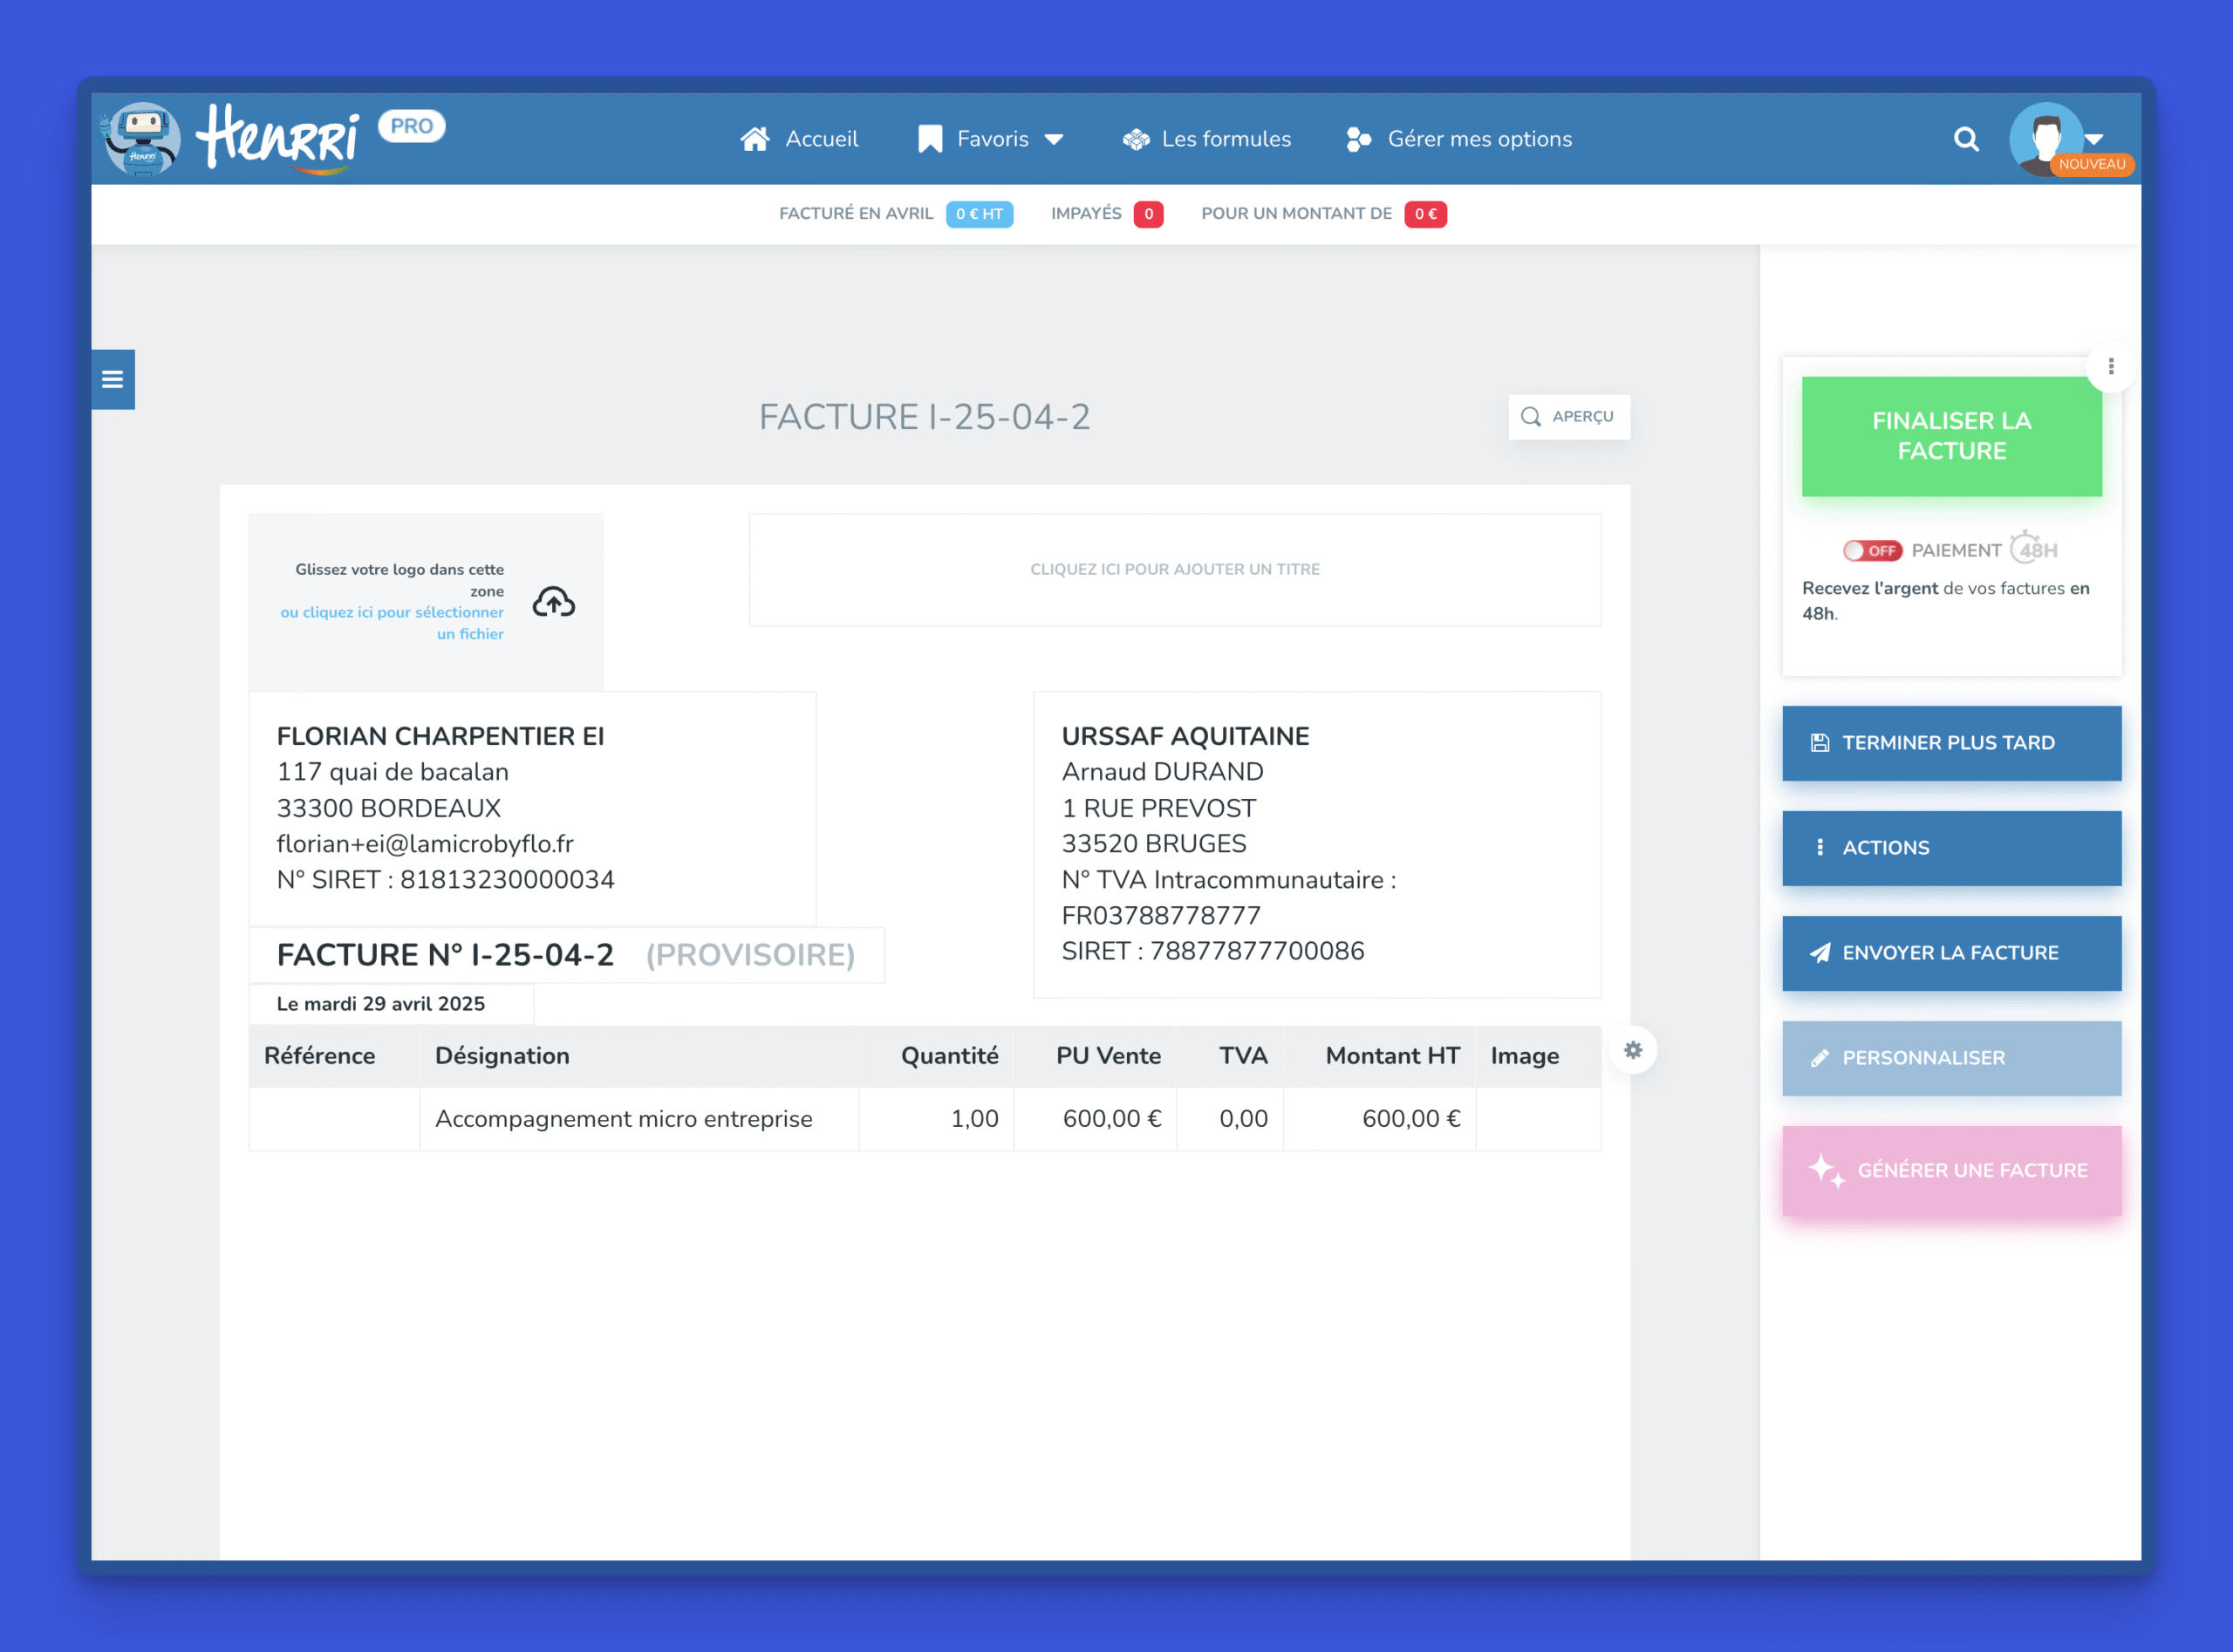Click the client block URSSAF Aquitaine
Image resolution: width=2233 pixels, height=1652 pixels.
pos(1316,844)
